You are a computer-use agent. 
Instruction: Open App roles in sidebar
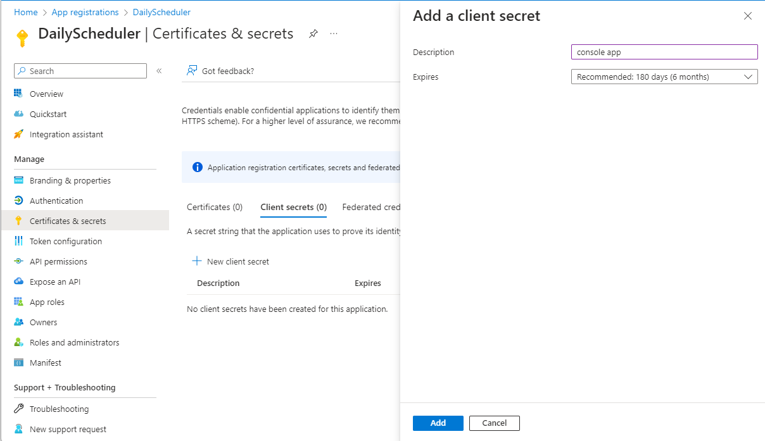(47, 302)
